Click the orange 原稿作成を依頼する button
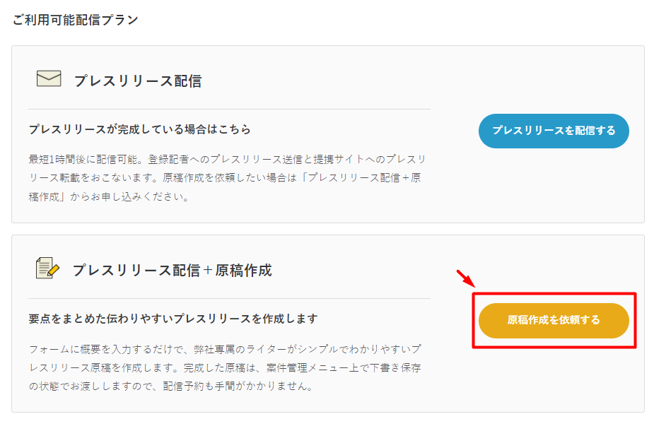654x431 pixels. (554, 321)
